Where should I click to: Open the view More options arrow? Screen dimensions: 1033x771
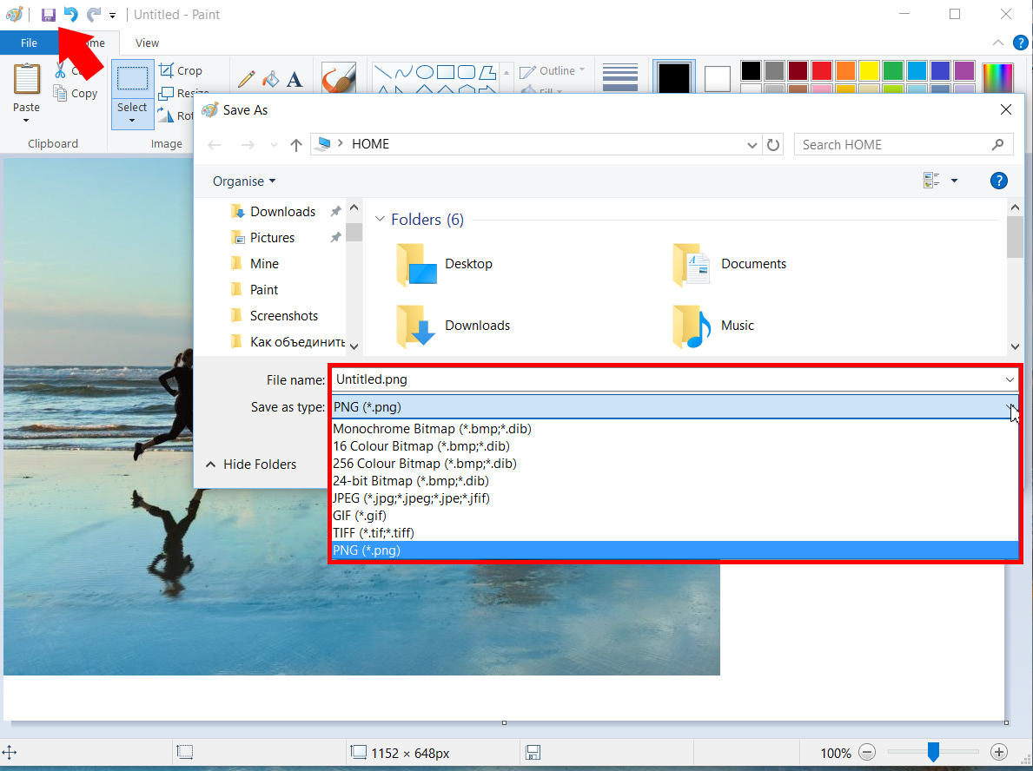coord(954,181)
